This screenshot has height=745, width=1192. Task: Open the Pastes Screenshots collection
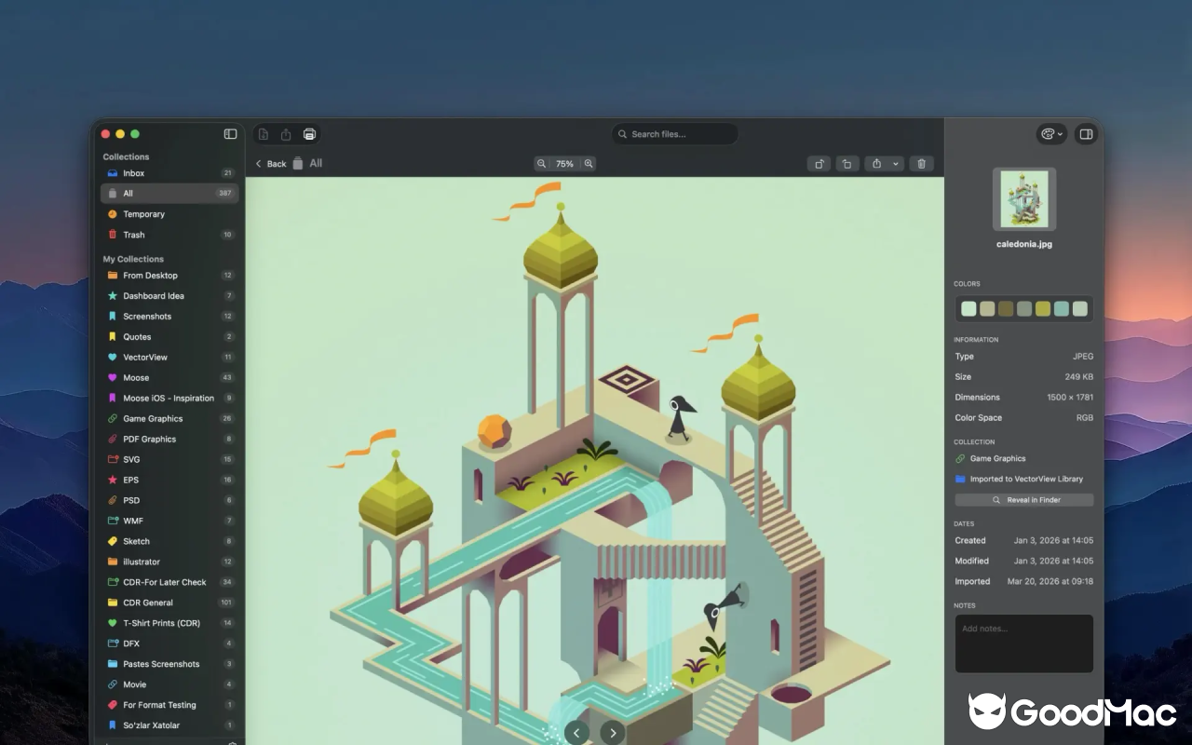coord(169,665)
